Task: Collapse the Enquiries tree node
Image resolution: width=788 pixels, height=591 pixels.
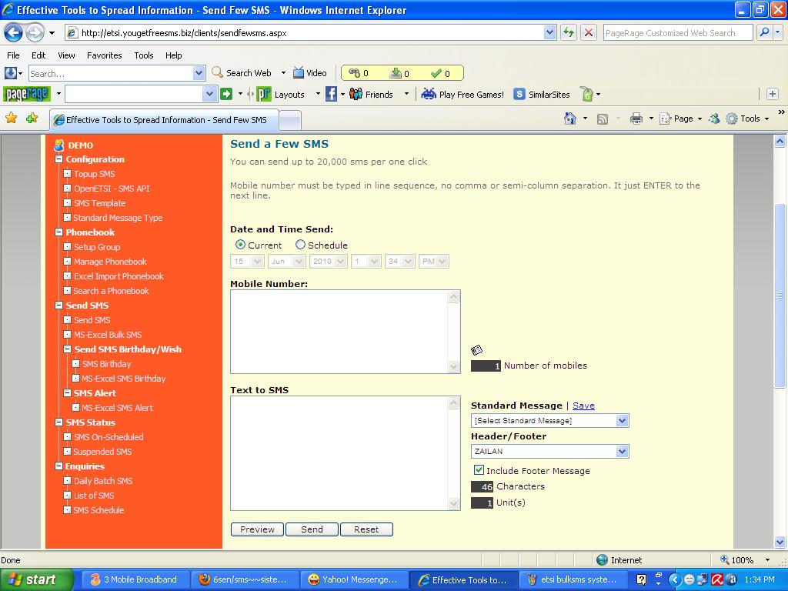Action: (58, 466)
